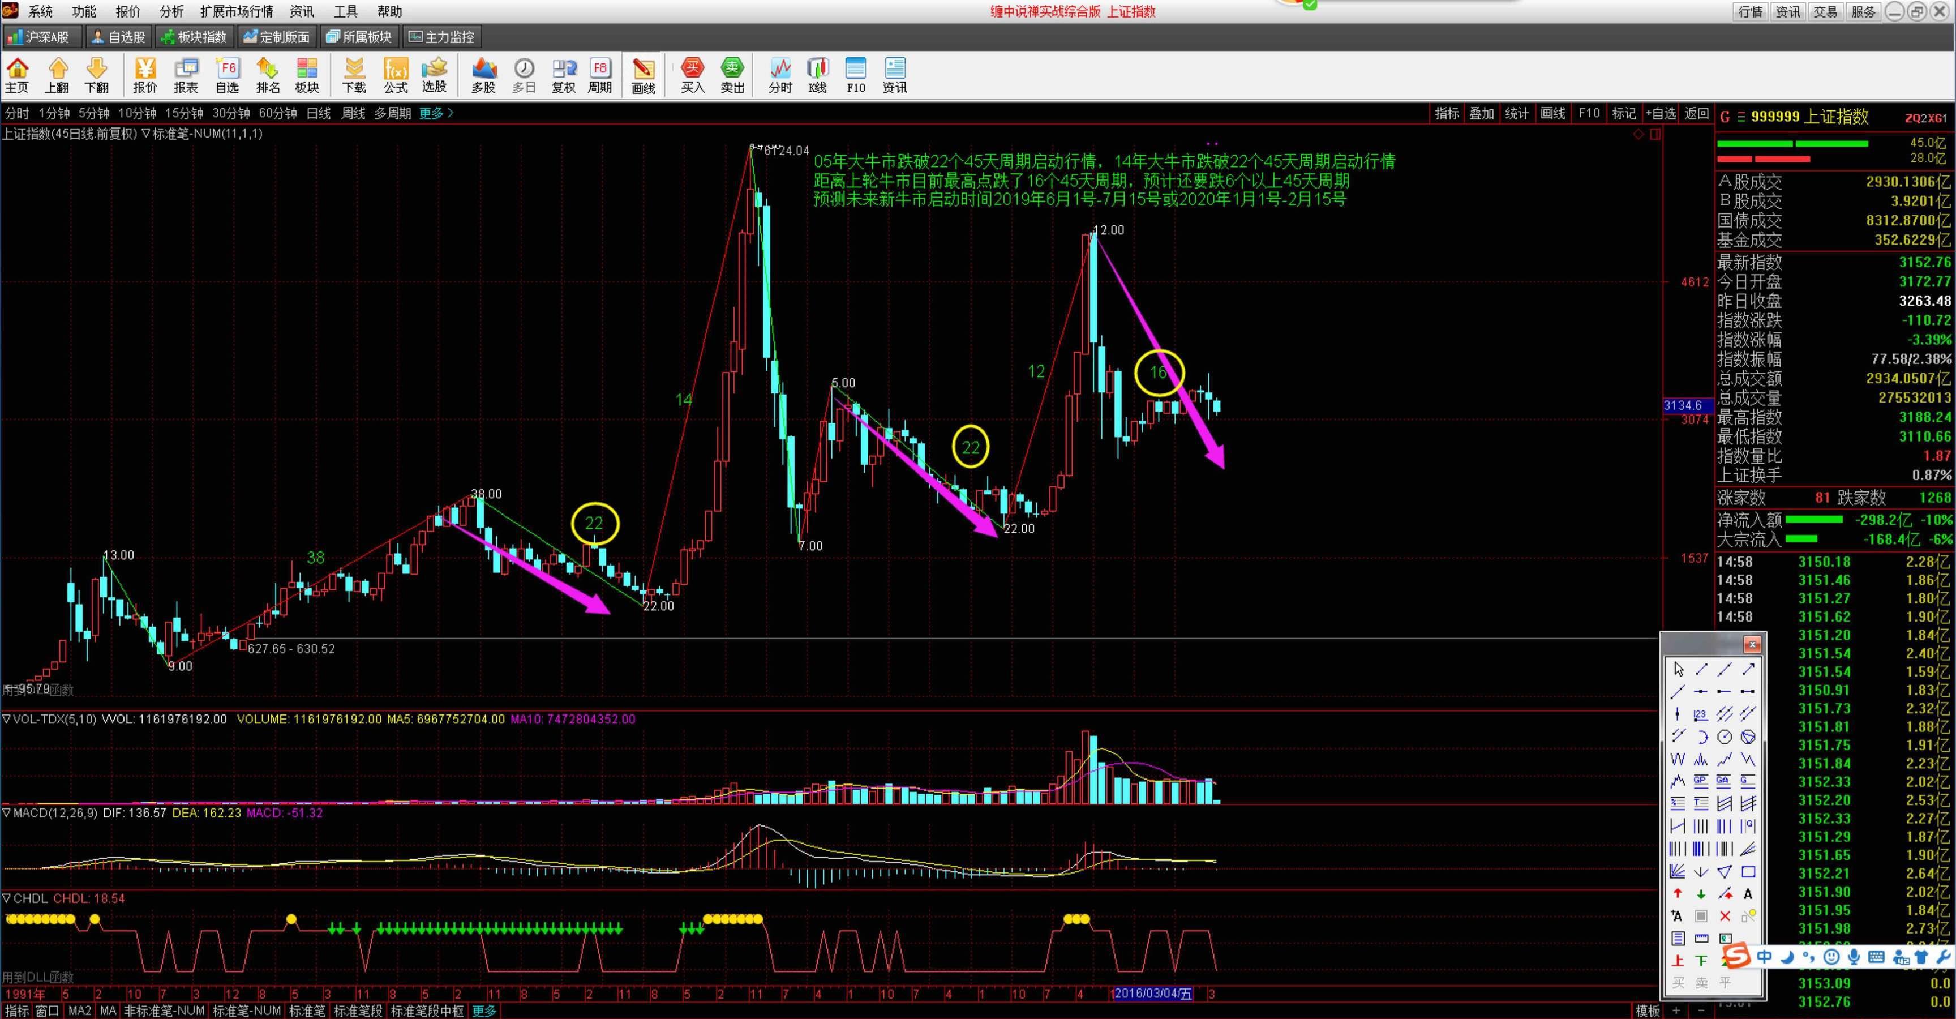Insert a green down-arrow marker

(1702, 894)
